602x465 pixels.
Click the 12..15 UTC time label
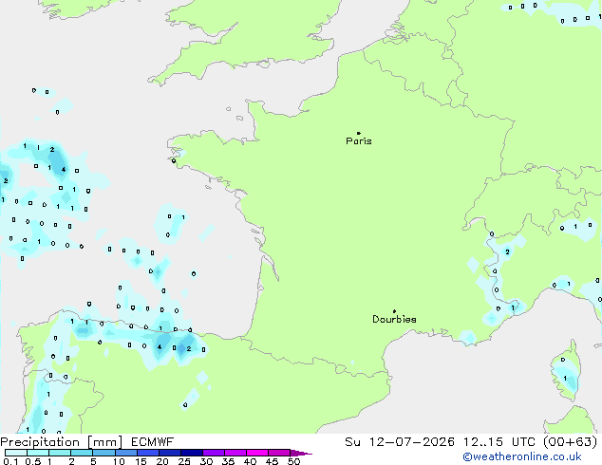point(499,442)
